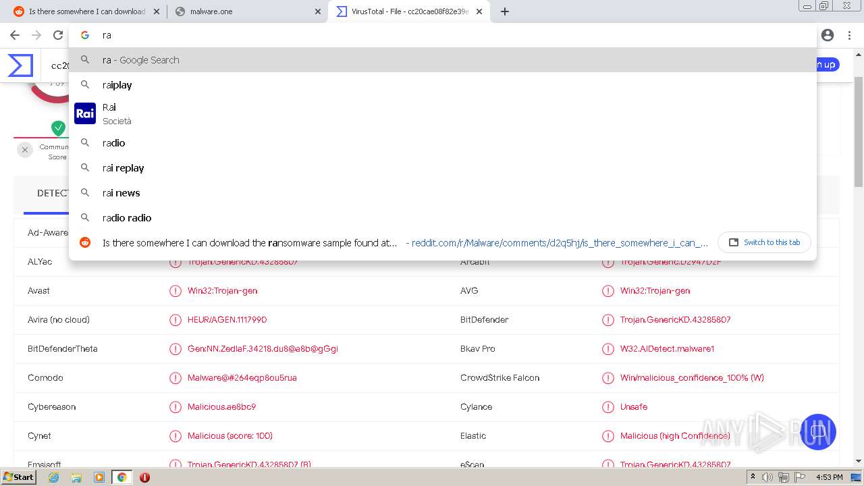Click the 'Switch to this tab' button
The width and height of the screenshot is (864, 486).
point(765,242)
